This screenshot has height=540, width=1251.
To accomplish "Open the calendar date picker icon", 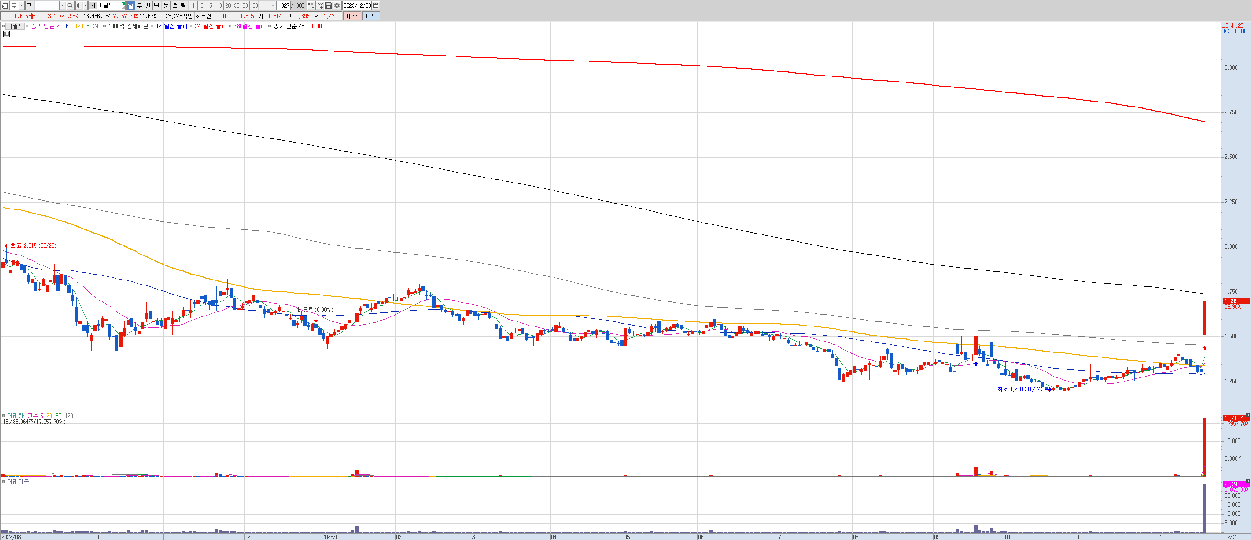I will (376, 5).
